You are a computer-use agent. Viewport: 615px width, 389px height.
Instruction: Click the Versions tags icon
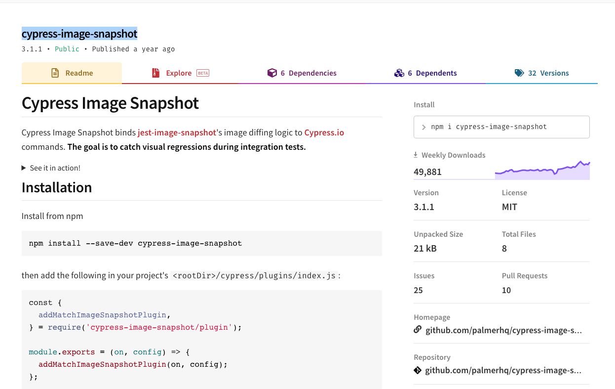coord(519,73)
